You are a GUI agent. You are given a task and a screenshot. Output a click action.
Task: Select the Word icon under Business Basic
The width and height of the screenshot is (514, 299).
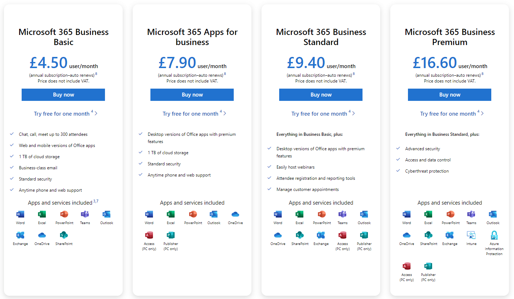click(x=20, y=214)
